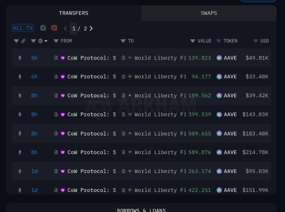Click AAVE token icon in $33.48K row
The image size is (285, 212).
219,77
